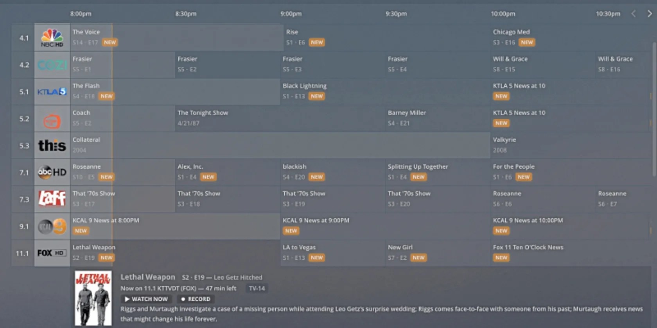Select Will & Grace S8 E16

coord(624,65)
